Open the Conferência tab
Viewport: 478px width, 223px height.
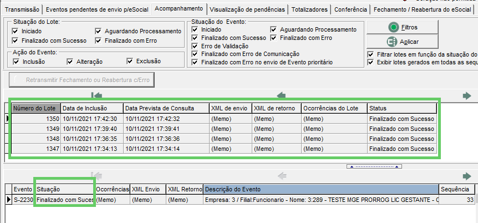350,9
